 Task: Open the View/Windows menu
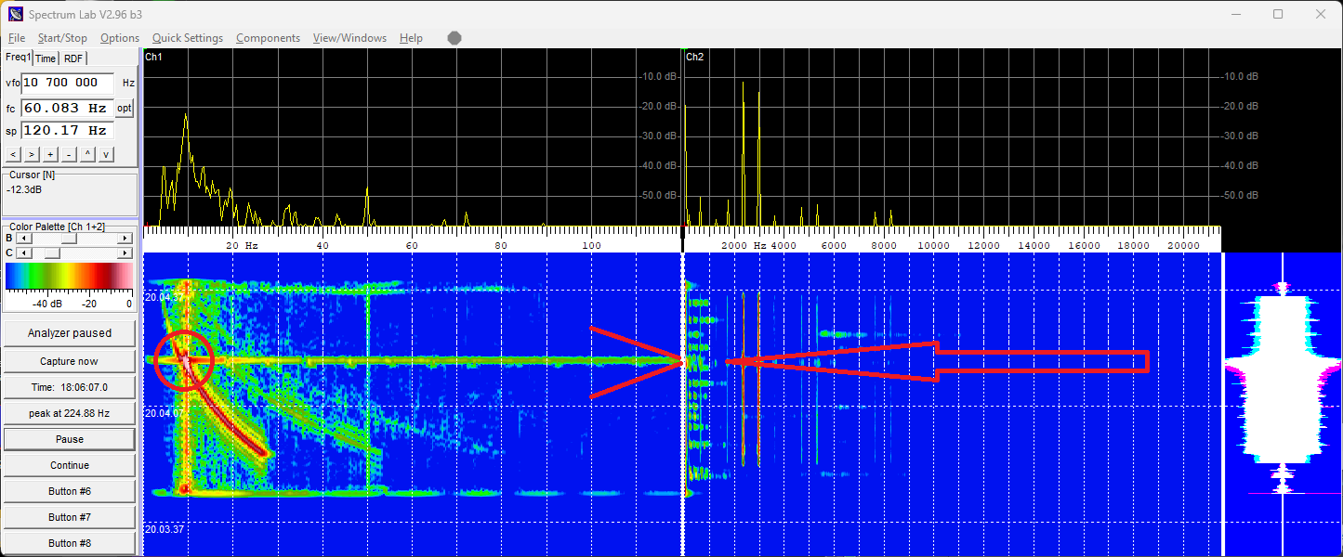349,38
